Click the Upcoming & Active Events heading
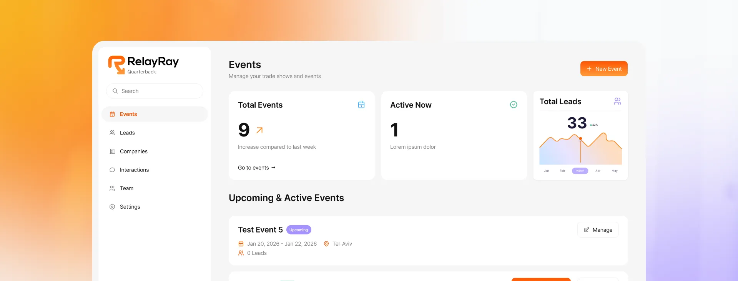The height and width of the screenshot is (281, 738). click(286, 198)
